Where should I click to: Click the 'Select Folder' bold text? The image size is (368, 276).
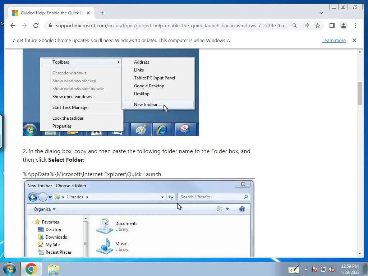65,160
